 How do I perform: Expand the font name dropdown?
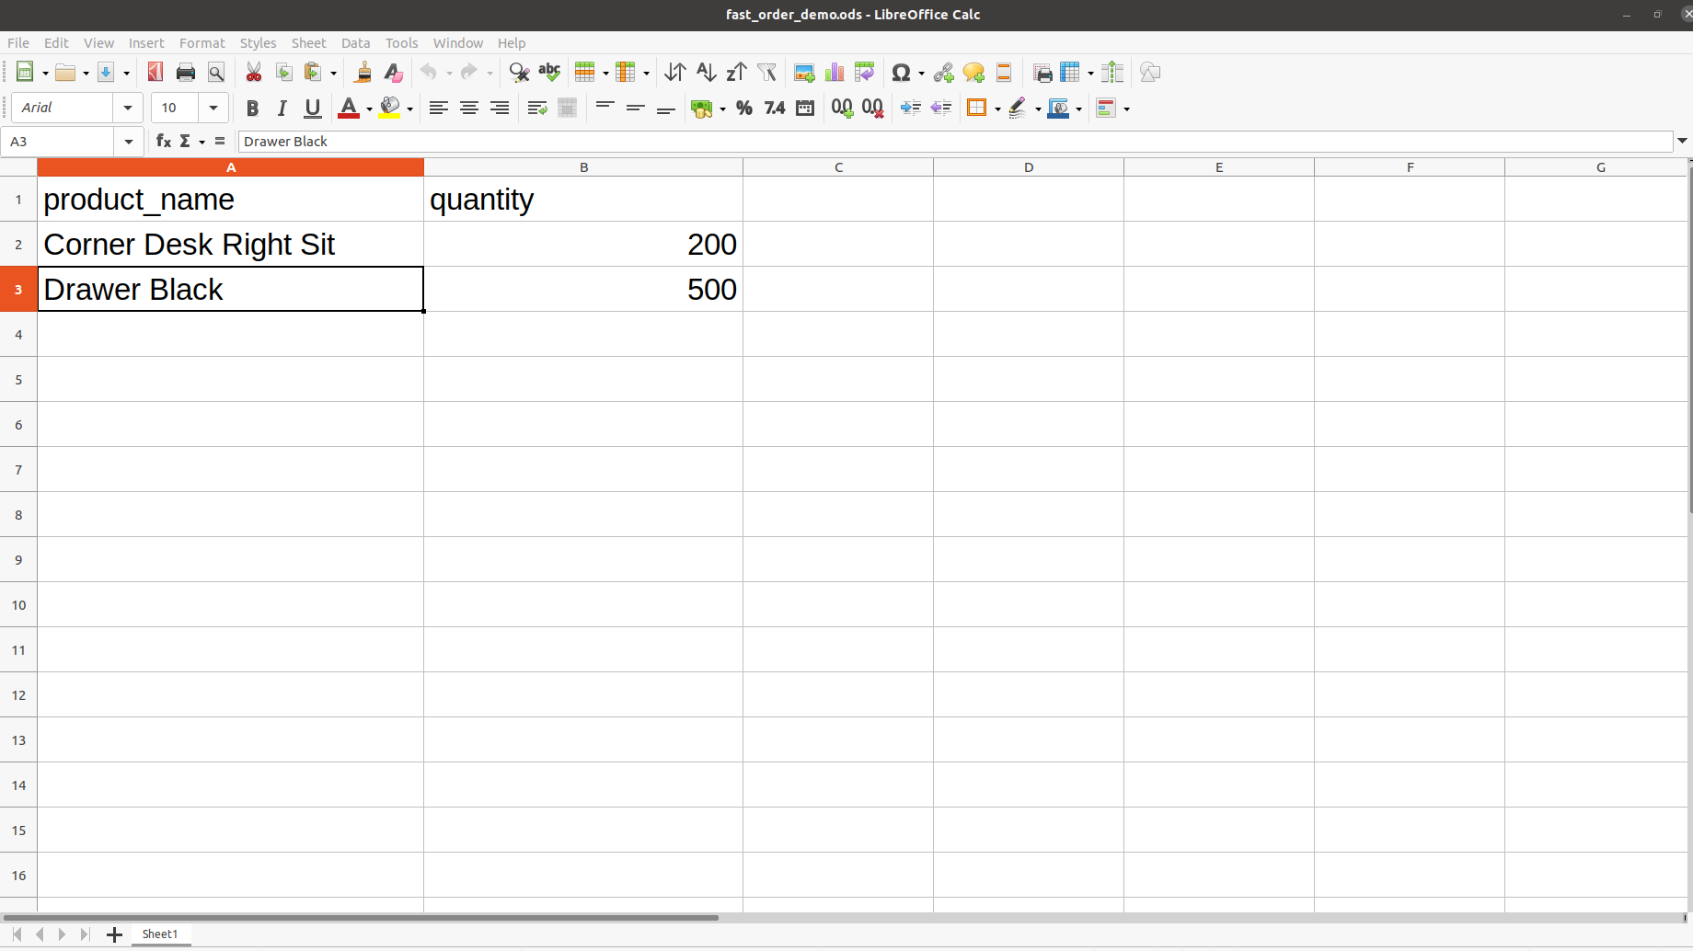point(128,109)
